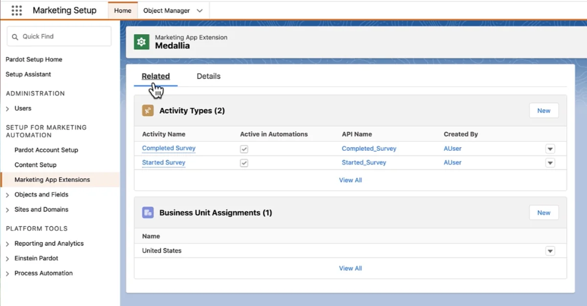The height and width of the screenshot is (306, 587).
Task: Open the Started_Survey API name link
Action: 364,163
